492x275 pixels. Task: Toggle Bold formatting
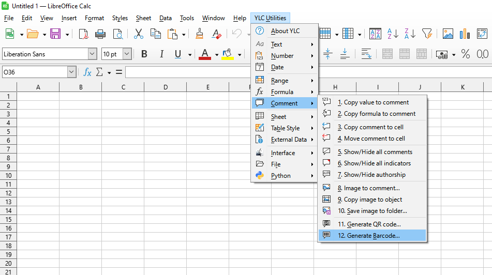pos(144,54)
